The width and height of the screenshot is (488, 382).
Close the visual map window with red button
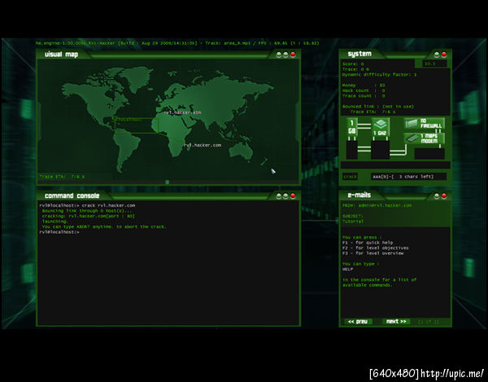click(293, 55)
